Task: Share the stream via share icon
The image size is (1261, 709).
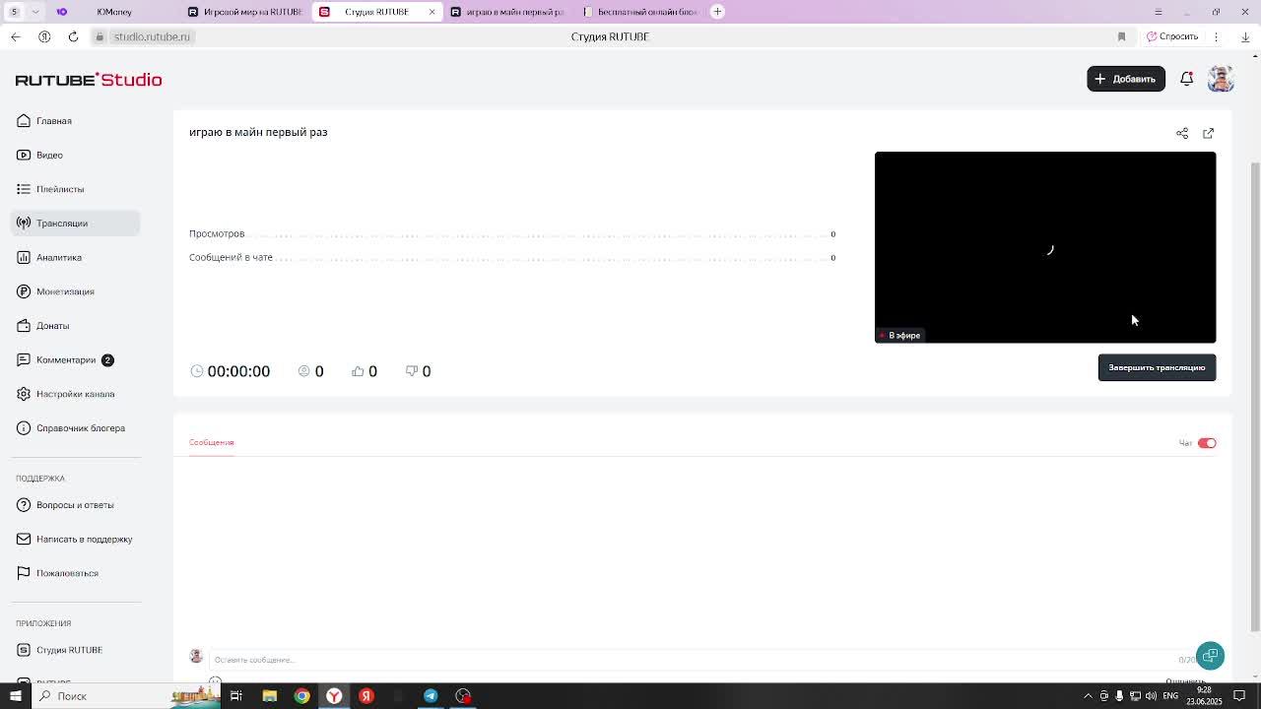Action: point(1182,133)
